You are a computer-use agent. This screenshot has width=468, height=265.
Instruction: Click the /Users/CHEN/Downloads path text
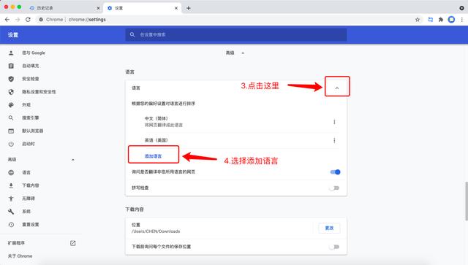click(x=156, y=231)
